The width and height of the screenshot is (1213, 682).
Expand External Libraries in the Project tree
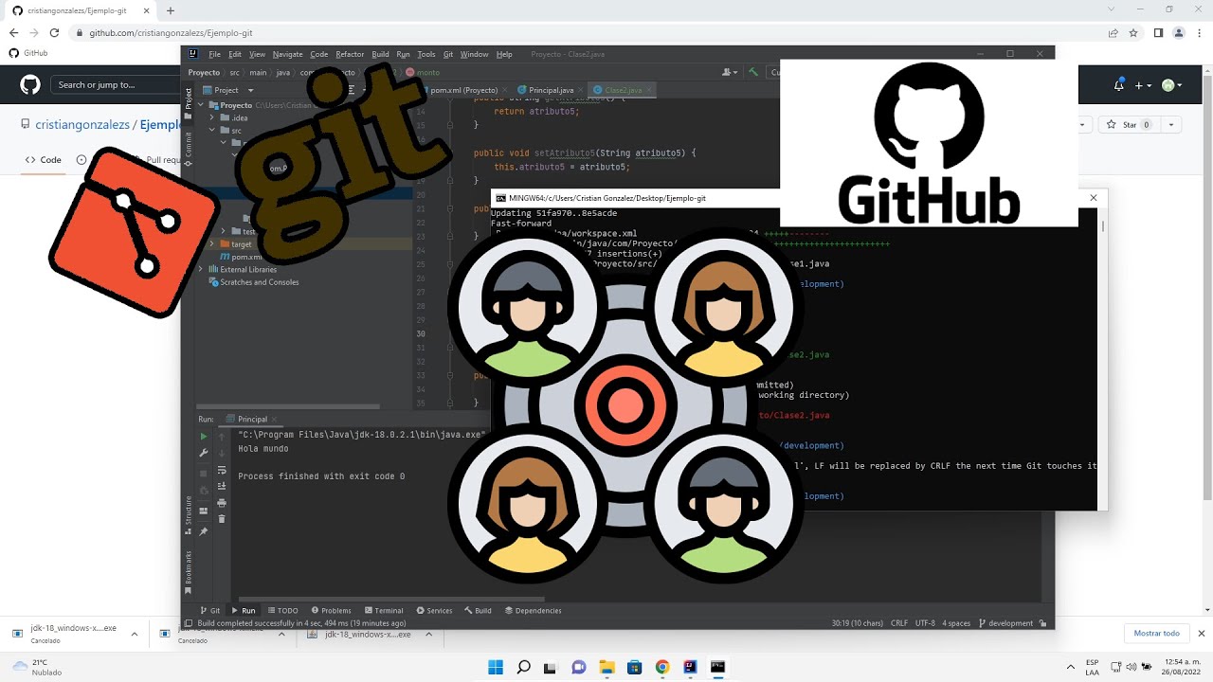pos(201,269)
